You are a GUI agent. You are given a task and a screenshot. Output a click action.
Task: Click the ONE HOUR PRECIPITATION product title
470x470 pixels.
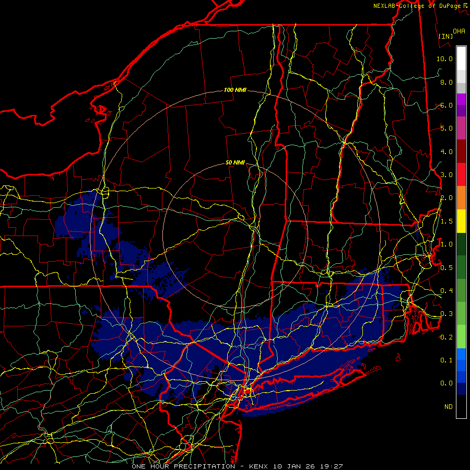tap(183, 466)
